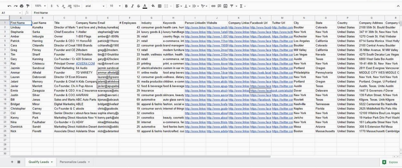Open text rotation dropdown
Image resolution: width=402 pixels, height=168 pixels.
point(204,6)
